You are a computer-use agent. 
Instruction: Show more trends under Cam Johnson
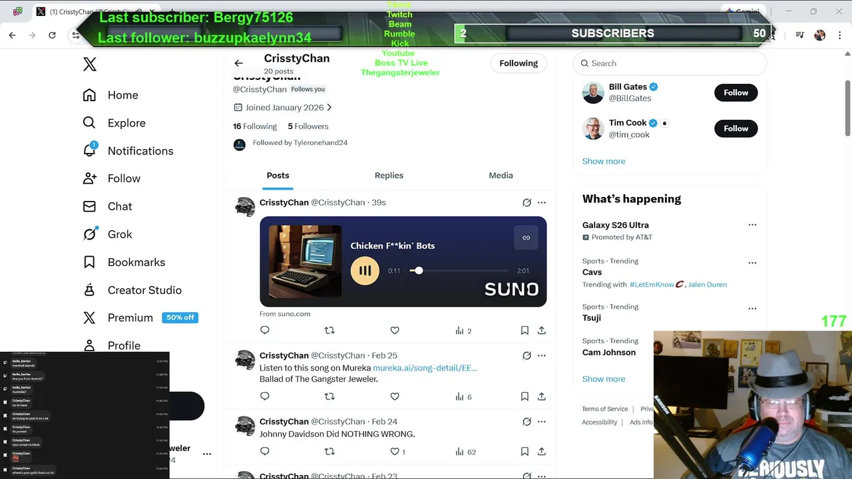(604, 379)
